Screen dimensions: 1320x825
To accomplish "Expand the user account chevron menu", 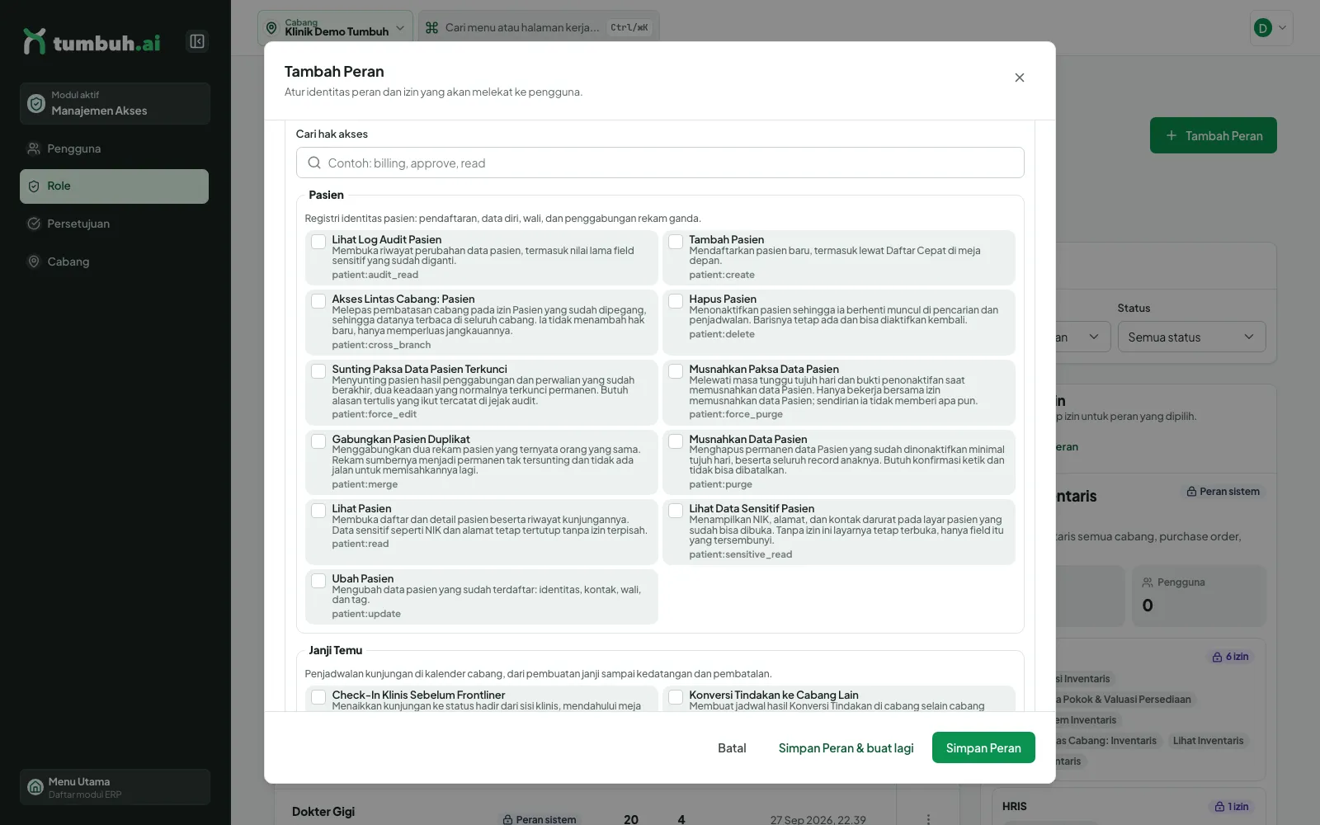I will click(1282, 28).
